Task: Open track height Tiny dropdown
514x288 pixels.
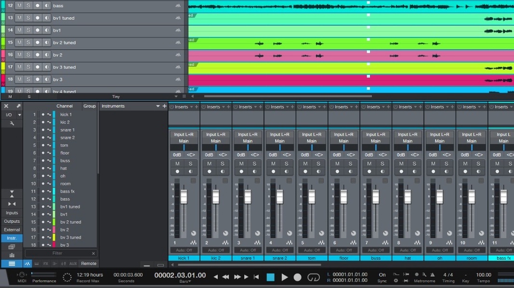Action: 176,97
